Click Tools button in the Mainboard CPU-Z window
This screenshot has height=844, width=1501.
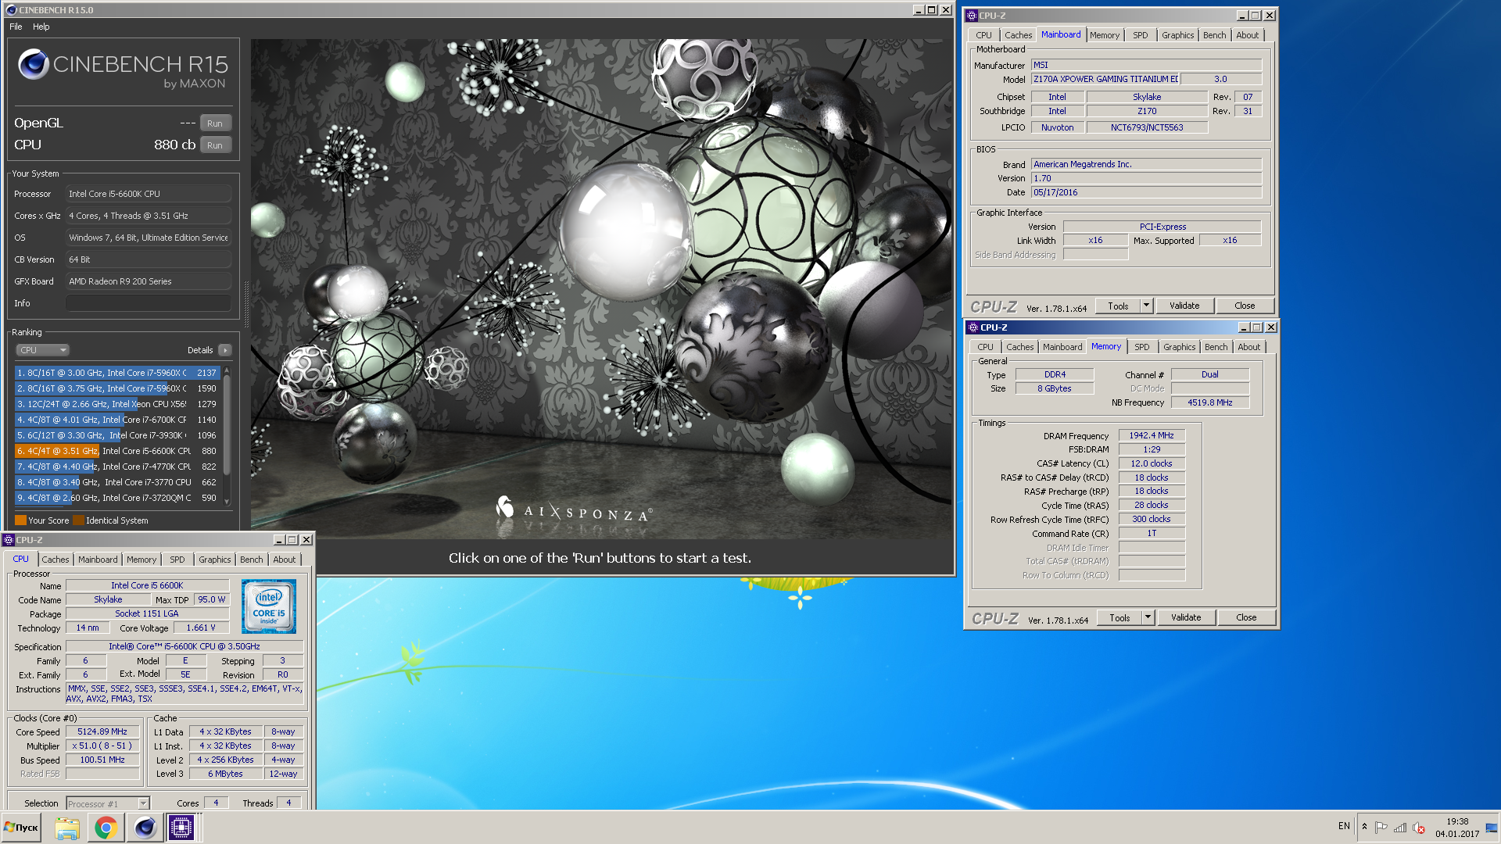pyautogui.click(x=1118, y=306)
